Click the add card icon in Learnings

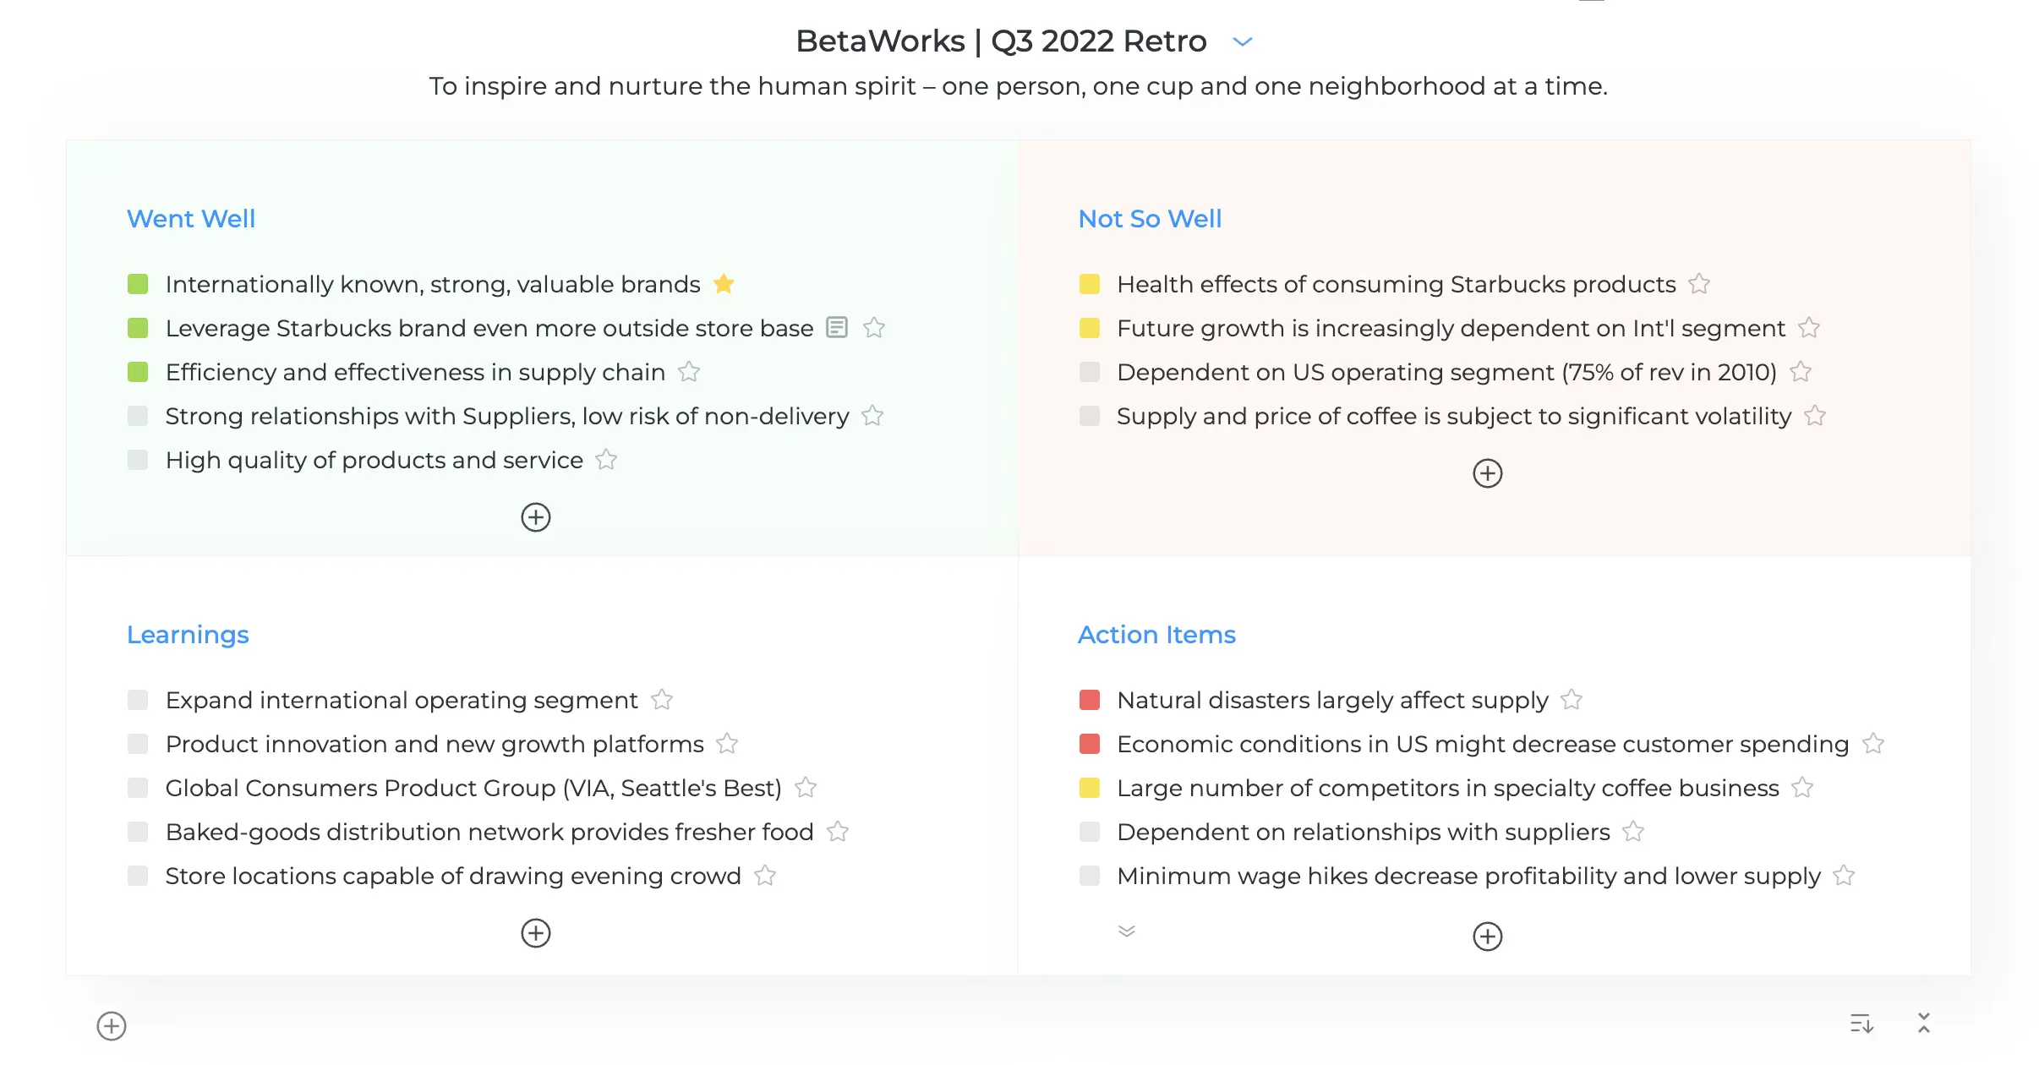(535, 933)
